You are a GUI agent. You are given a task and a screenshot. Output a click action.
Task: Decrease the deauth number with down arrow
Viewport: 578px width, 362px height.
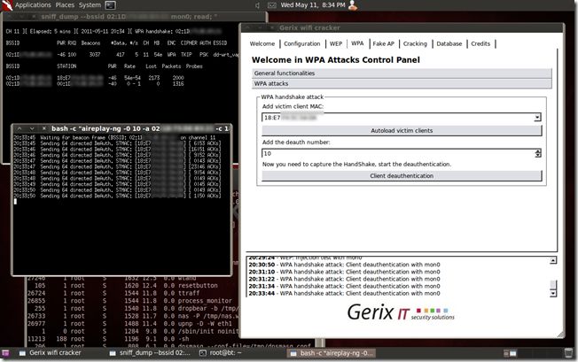[x=538, y=156]
